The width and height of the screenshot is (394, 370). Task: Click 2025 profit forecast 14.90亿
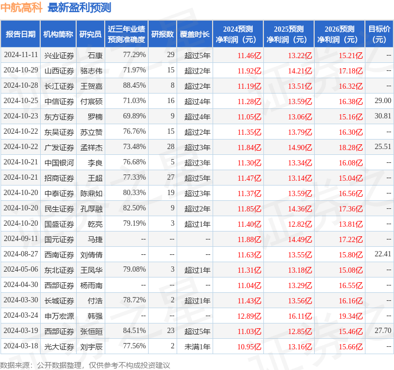coord(300,147)
